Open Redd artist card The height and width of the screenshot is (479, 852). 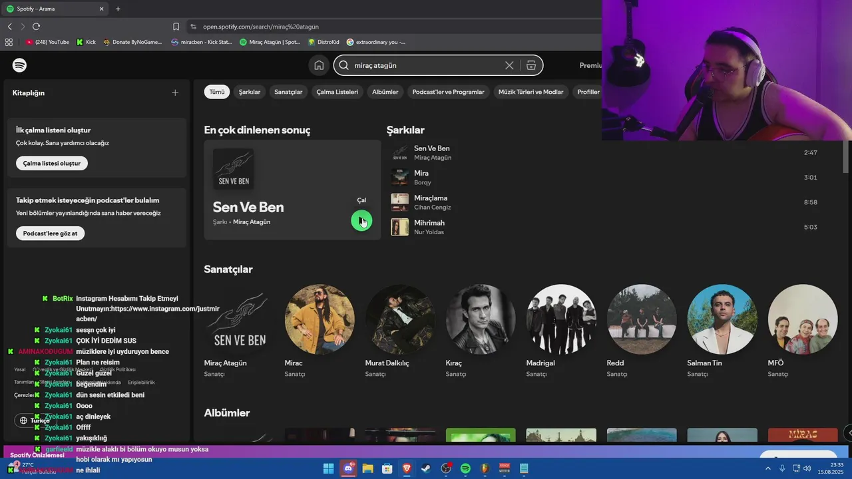point(642,333)
